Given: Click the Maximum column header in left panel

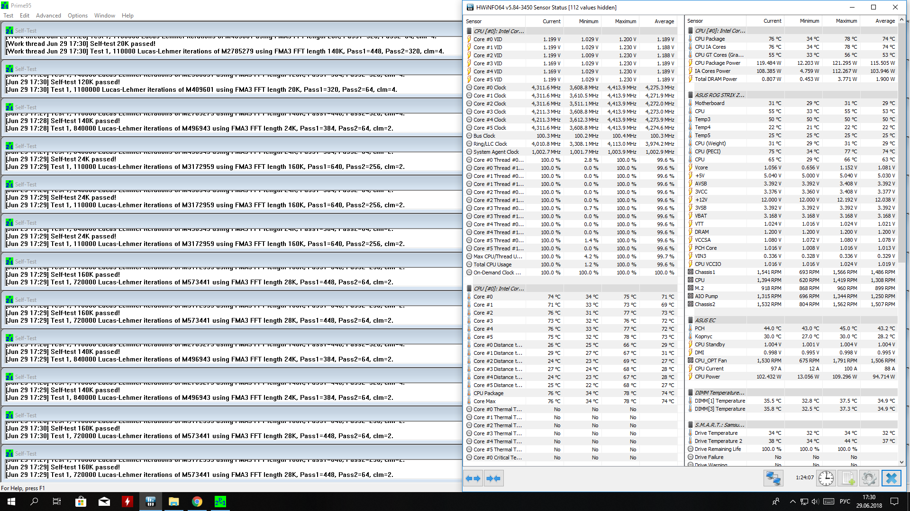Looking at the screenshot, I should 625,21.
